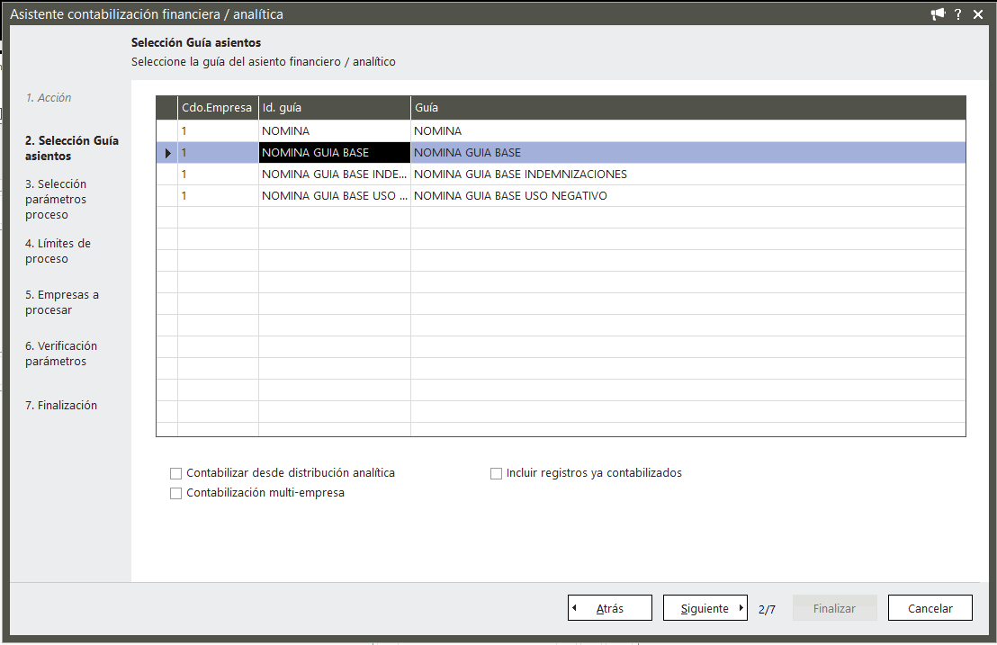Image resolution: width=997 pixels, height=645 pixels.
Task: Click the Guía column header
Action: coord(688,108)
